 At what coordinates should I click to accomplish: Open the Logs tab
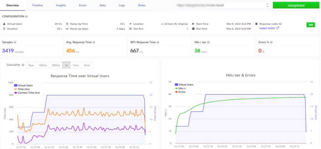(x=122, y=5)
